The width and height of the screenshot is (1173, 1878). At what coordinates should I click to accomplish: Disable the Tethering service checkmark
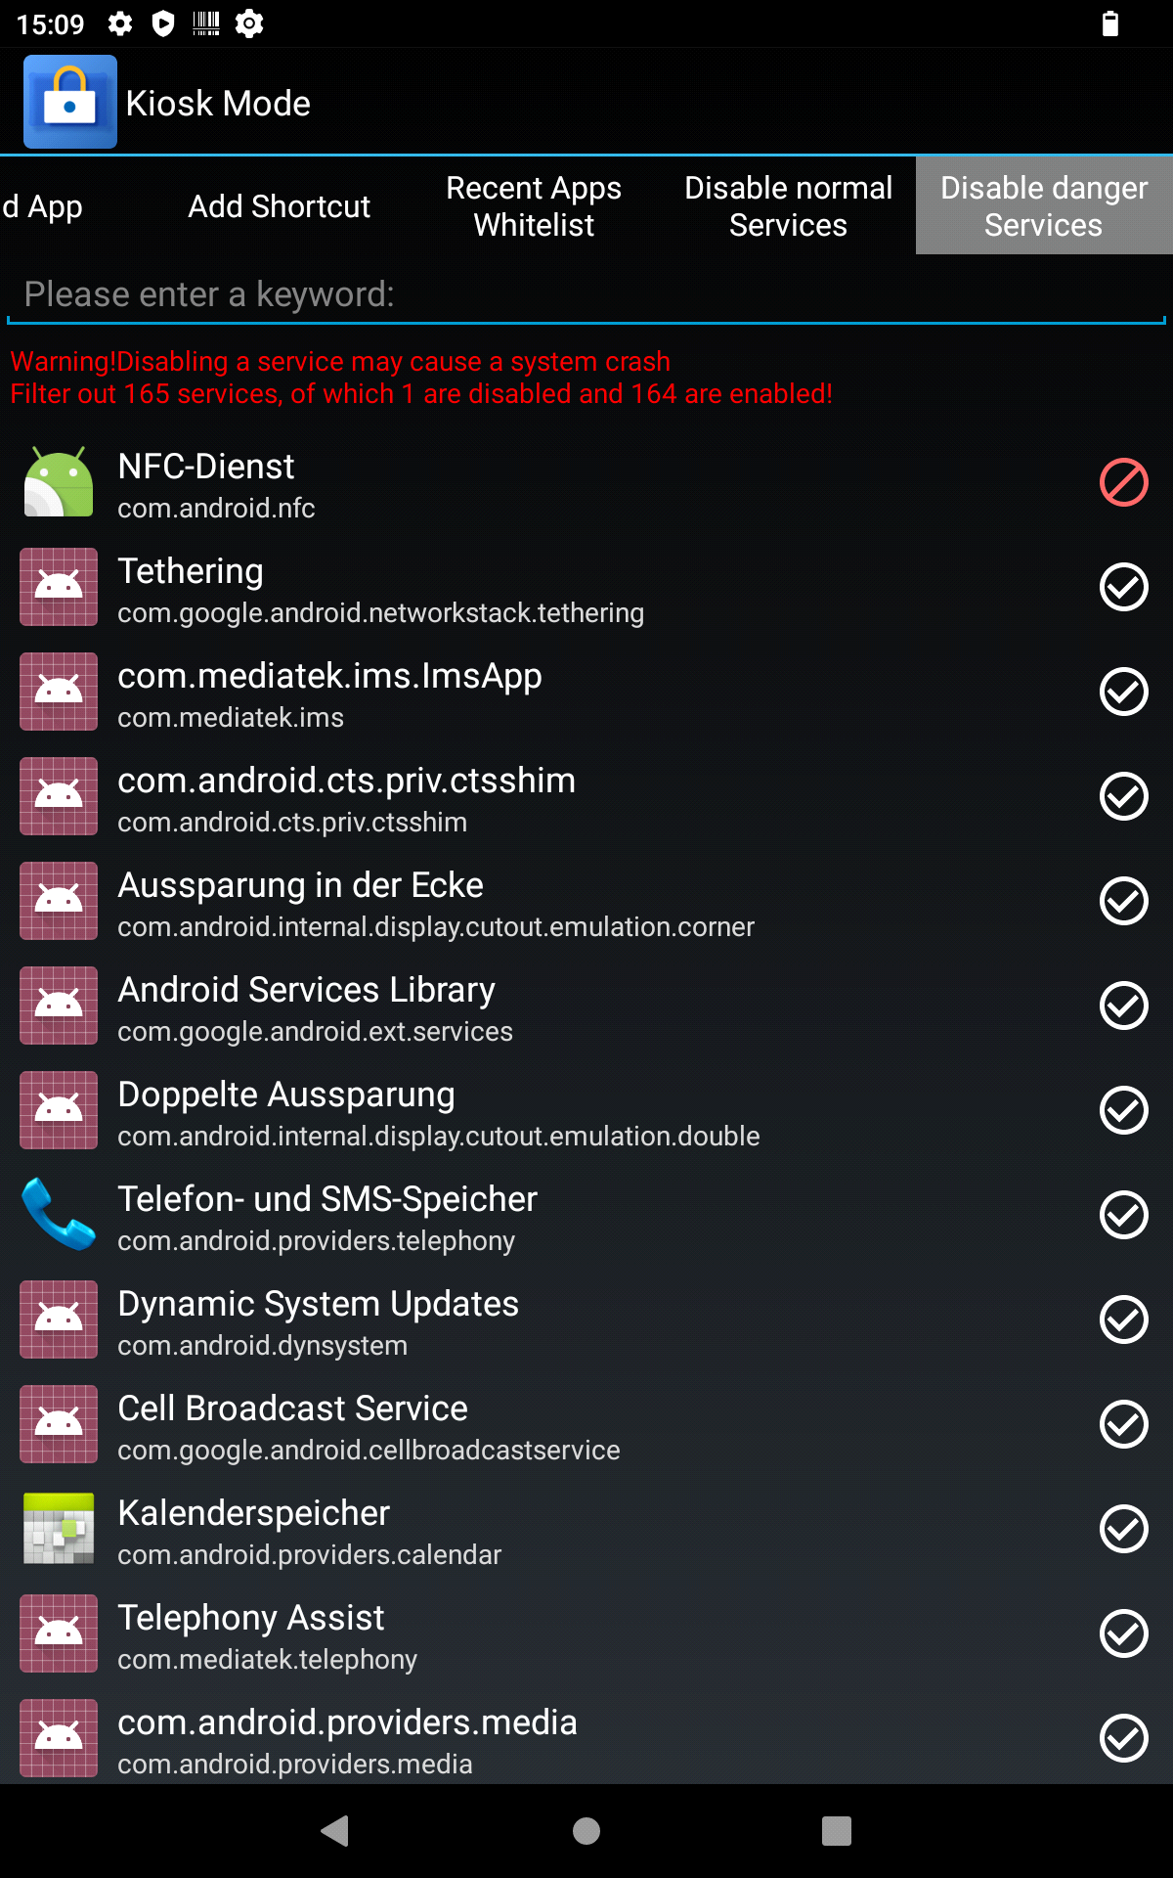[1123, 587]
